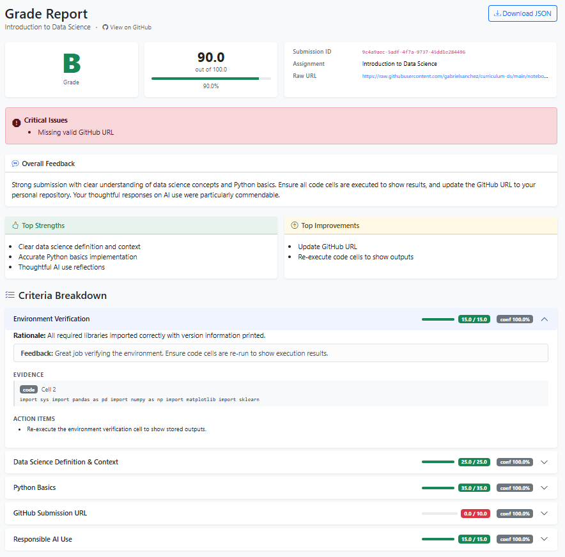Open the View on GitHub link
This screenshot has width=565, height=557.
pos(127,27)
